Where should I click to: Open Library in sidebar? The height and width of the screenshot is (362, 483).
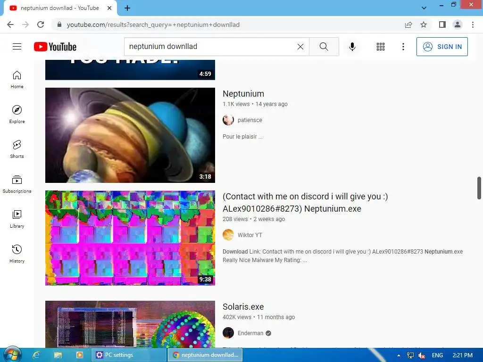coord(17,219)
